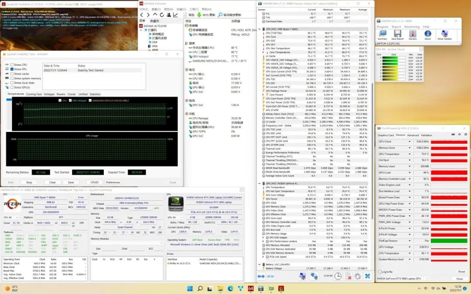
Task: Click the GPU-Z screenshot camera icon
Action: 453,135
